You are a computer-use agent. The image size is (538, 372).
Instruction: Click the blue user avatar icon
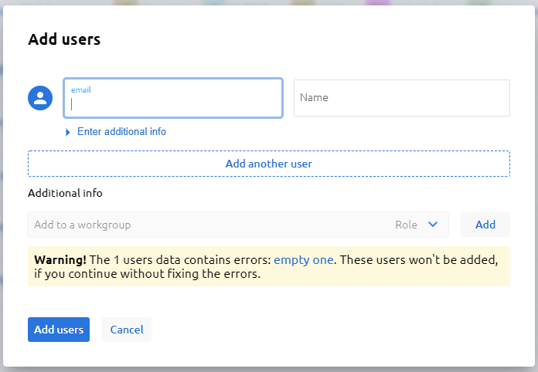[40, 98]
